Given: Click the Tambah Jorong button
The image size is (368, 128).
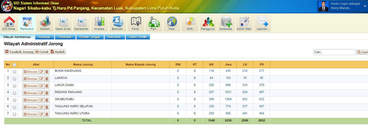Looking at the screenshot, I should pos(19,52).
